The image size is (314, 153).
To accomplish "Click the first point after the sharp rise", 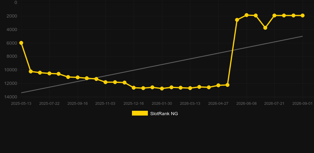I will 237,20.
